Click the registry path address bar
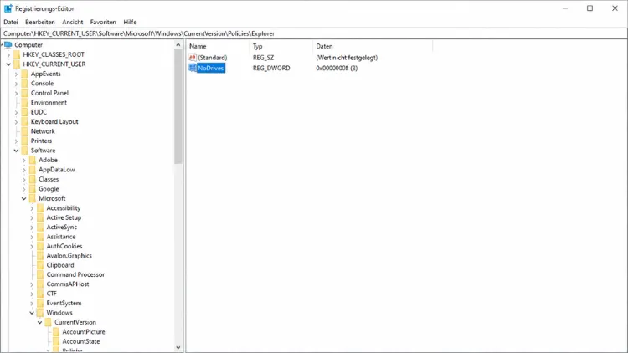Screen dimensions: 628x353 coord(314,33)
